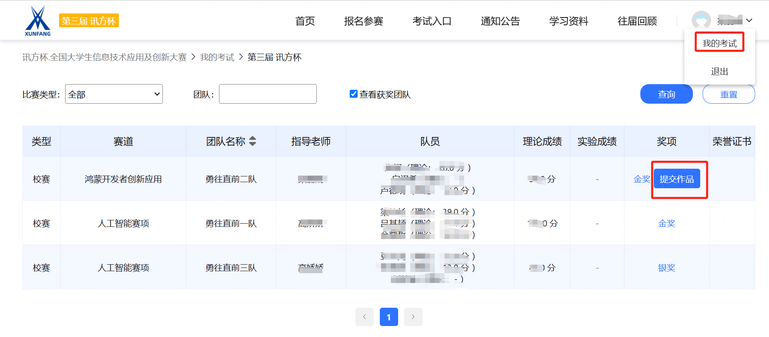This screenshot has height=337, width=769.
Task: Click the 第三届 讯方杯 orange badge
Action: [x=89, y=21]
